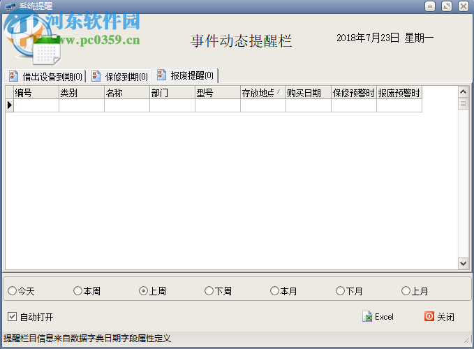Open the 借出设备到期(0) tab
This screenshot has height=349, width=474.
click(45, 76)
